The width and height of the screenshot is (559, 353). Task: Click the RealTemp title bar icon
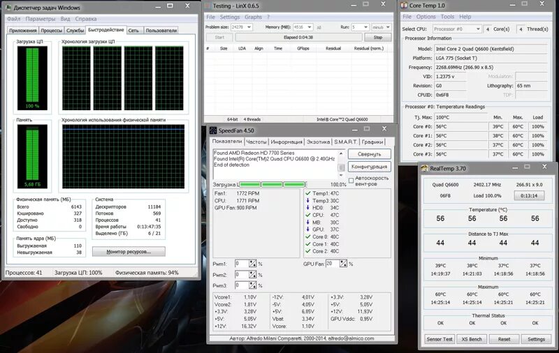[x=424, y=168]
